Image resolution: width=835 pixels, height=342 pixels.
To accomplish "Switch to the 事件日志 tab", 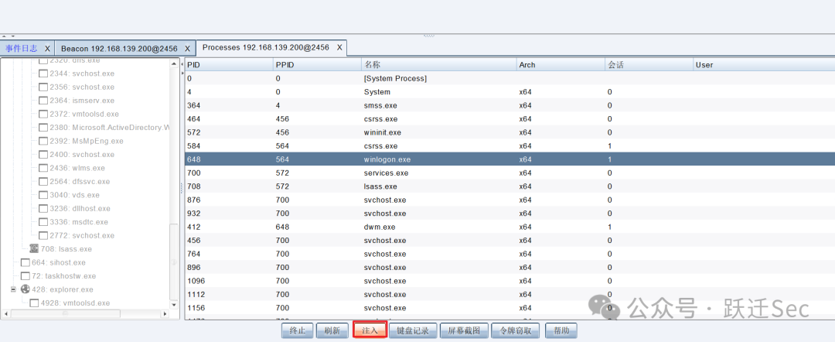I will tap(22, 49).
